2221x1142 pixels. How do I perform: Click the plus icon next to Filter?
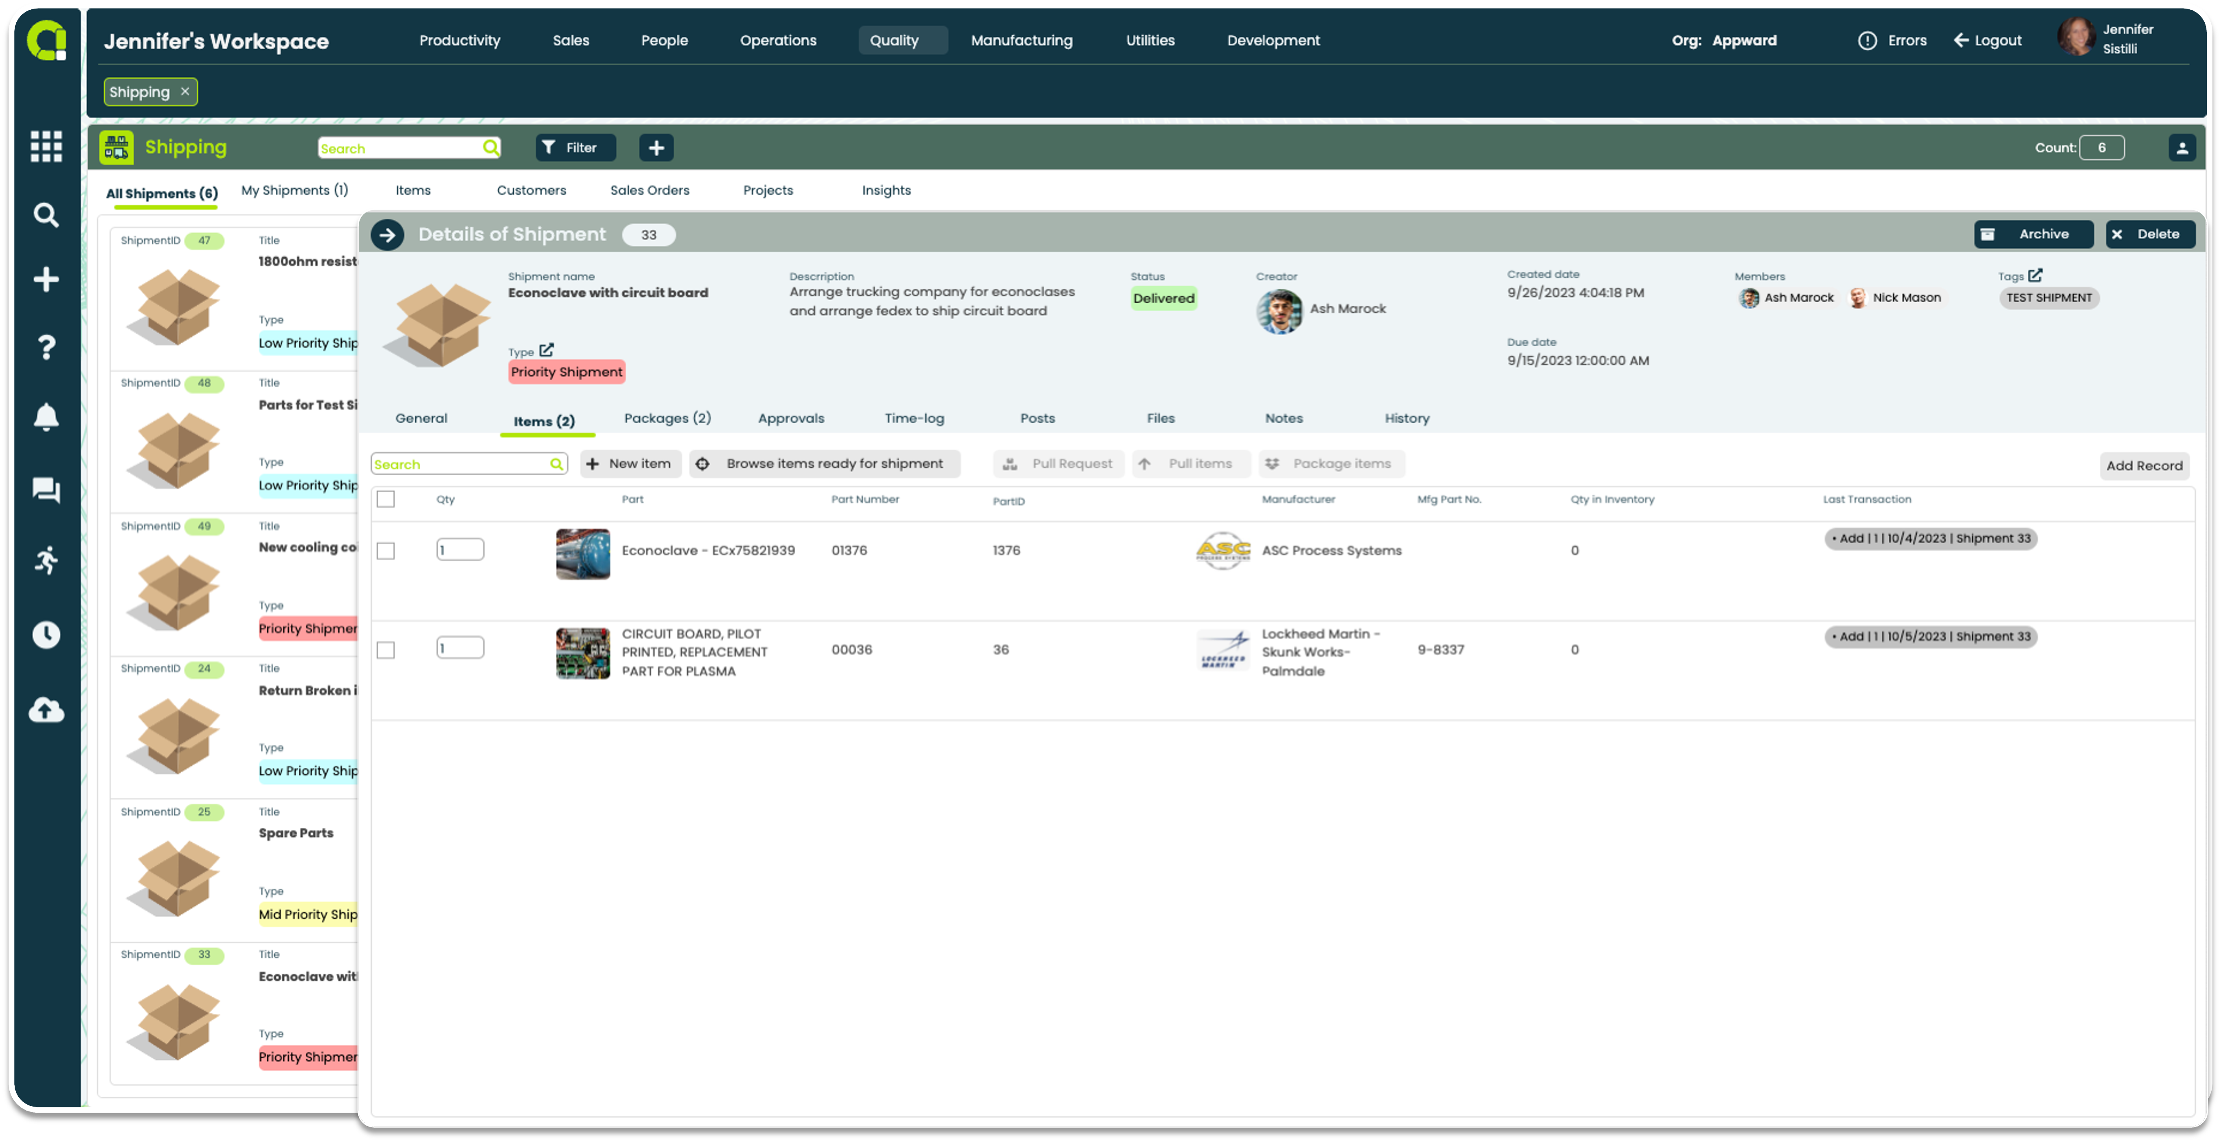pos(656,147)
